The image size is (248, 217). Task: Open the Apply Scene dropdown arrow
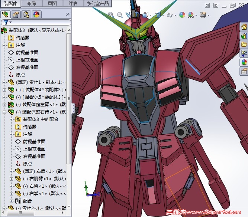[196, 15]
